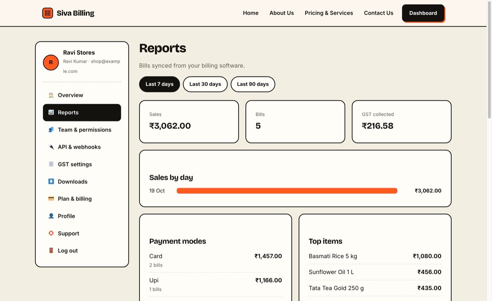492x301 pixels.
Task: Open the About Us page
Action: click(x=281, y=13)
